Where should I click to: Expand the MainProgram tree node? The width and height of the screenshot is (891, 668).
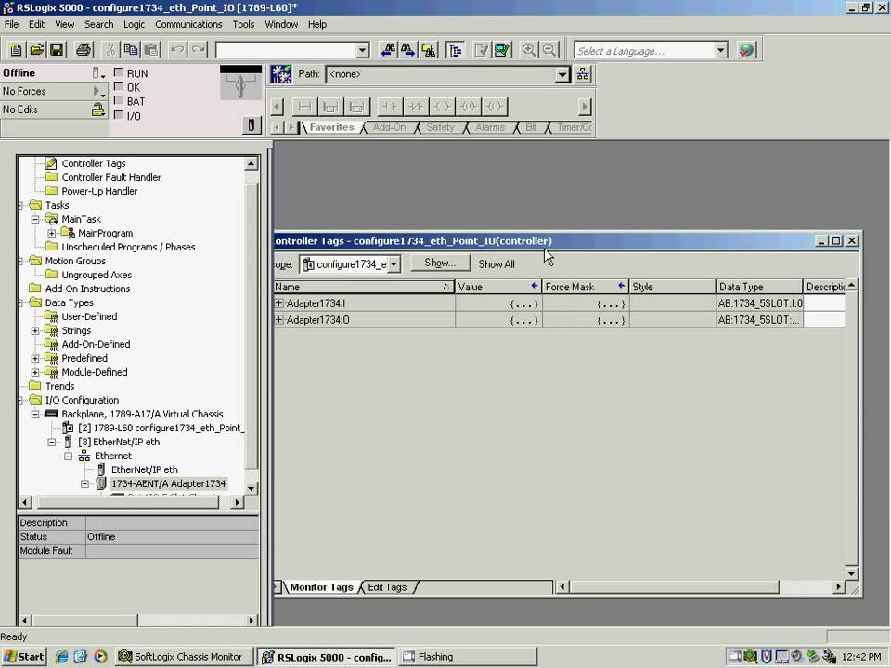tap(52, 234)
